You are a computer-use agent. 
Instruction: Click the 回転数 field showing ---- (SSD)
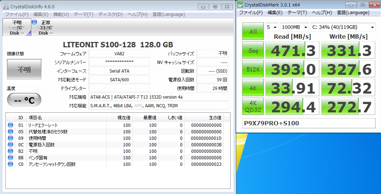click(x=213, y=71)
